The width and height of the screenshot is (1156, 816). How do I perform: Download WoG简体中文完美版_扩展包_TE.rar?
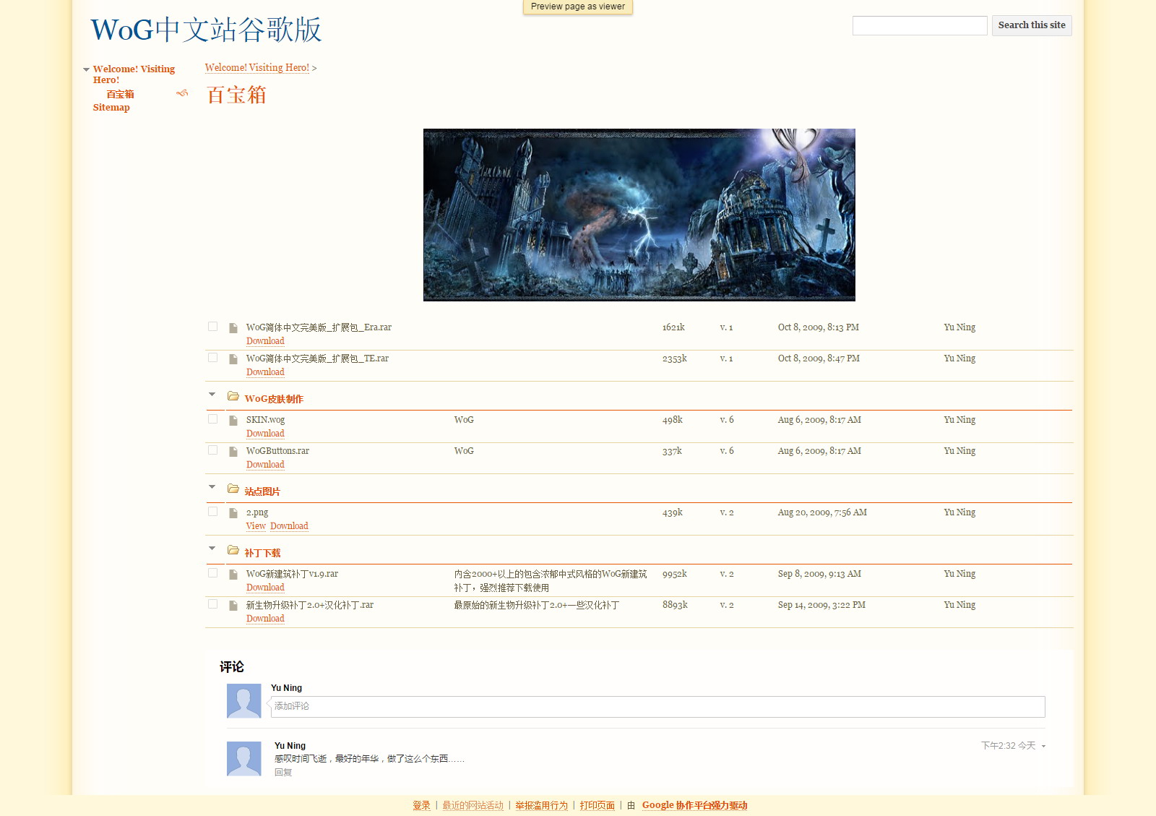tap(265, 372)
